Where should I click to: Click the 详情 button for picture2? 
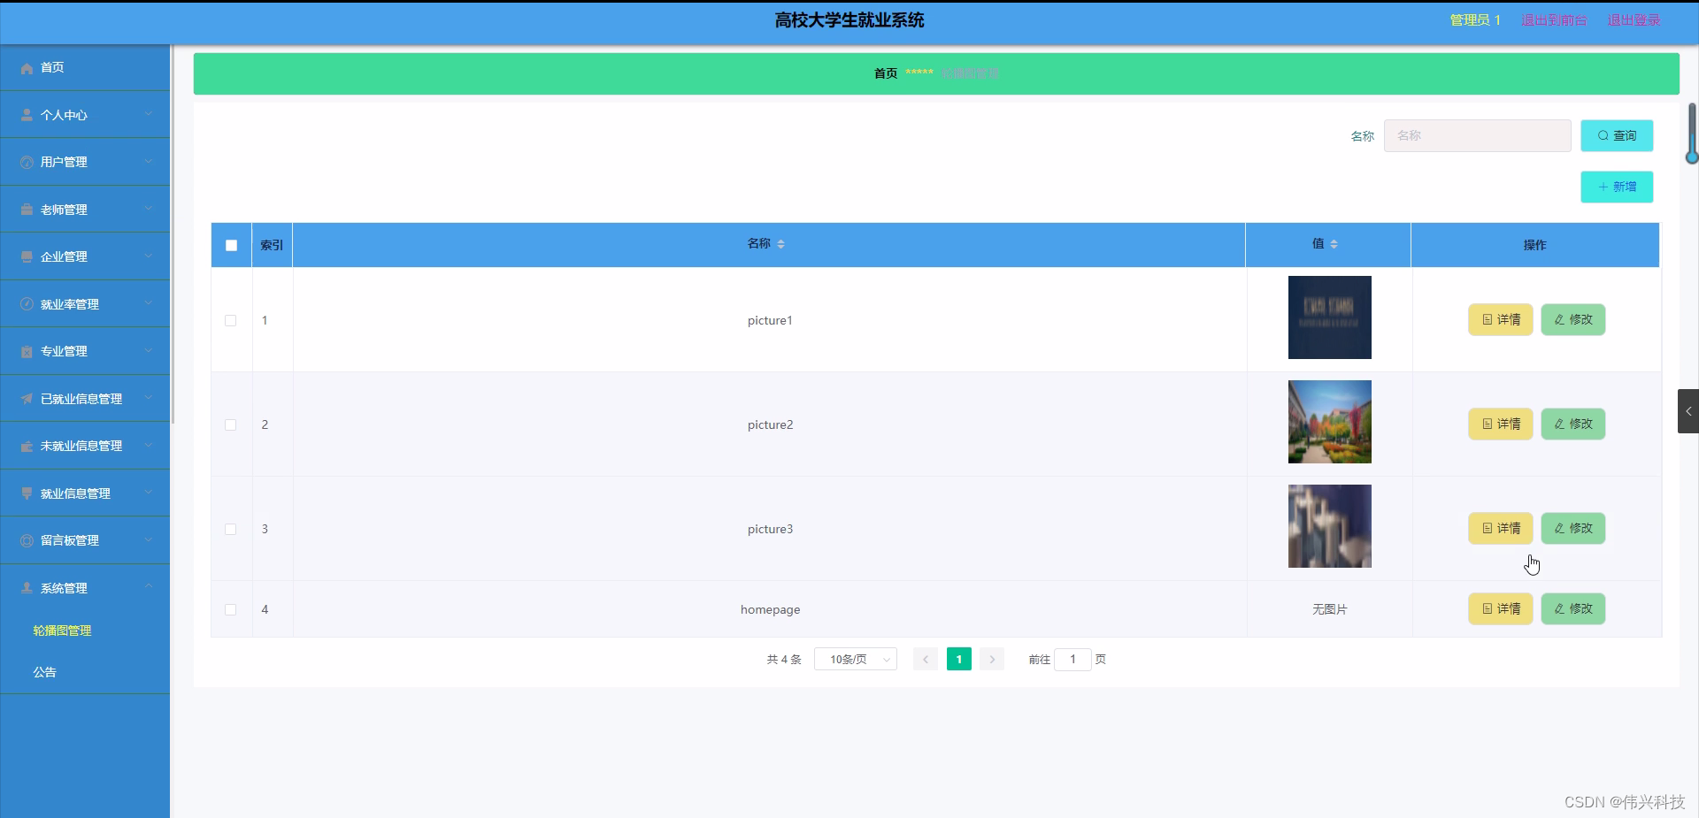point(1499,424)
